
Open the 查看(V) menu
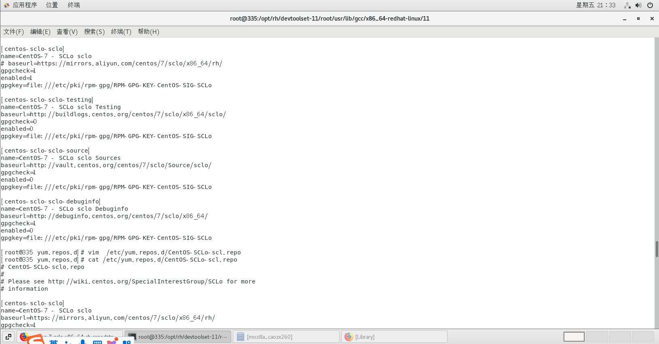point(67,32)
